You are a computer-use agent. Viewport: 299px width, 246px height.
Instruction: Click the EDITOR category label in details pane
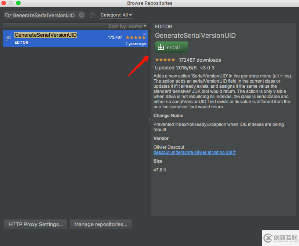click(163, 27)
